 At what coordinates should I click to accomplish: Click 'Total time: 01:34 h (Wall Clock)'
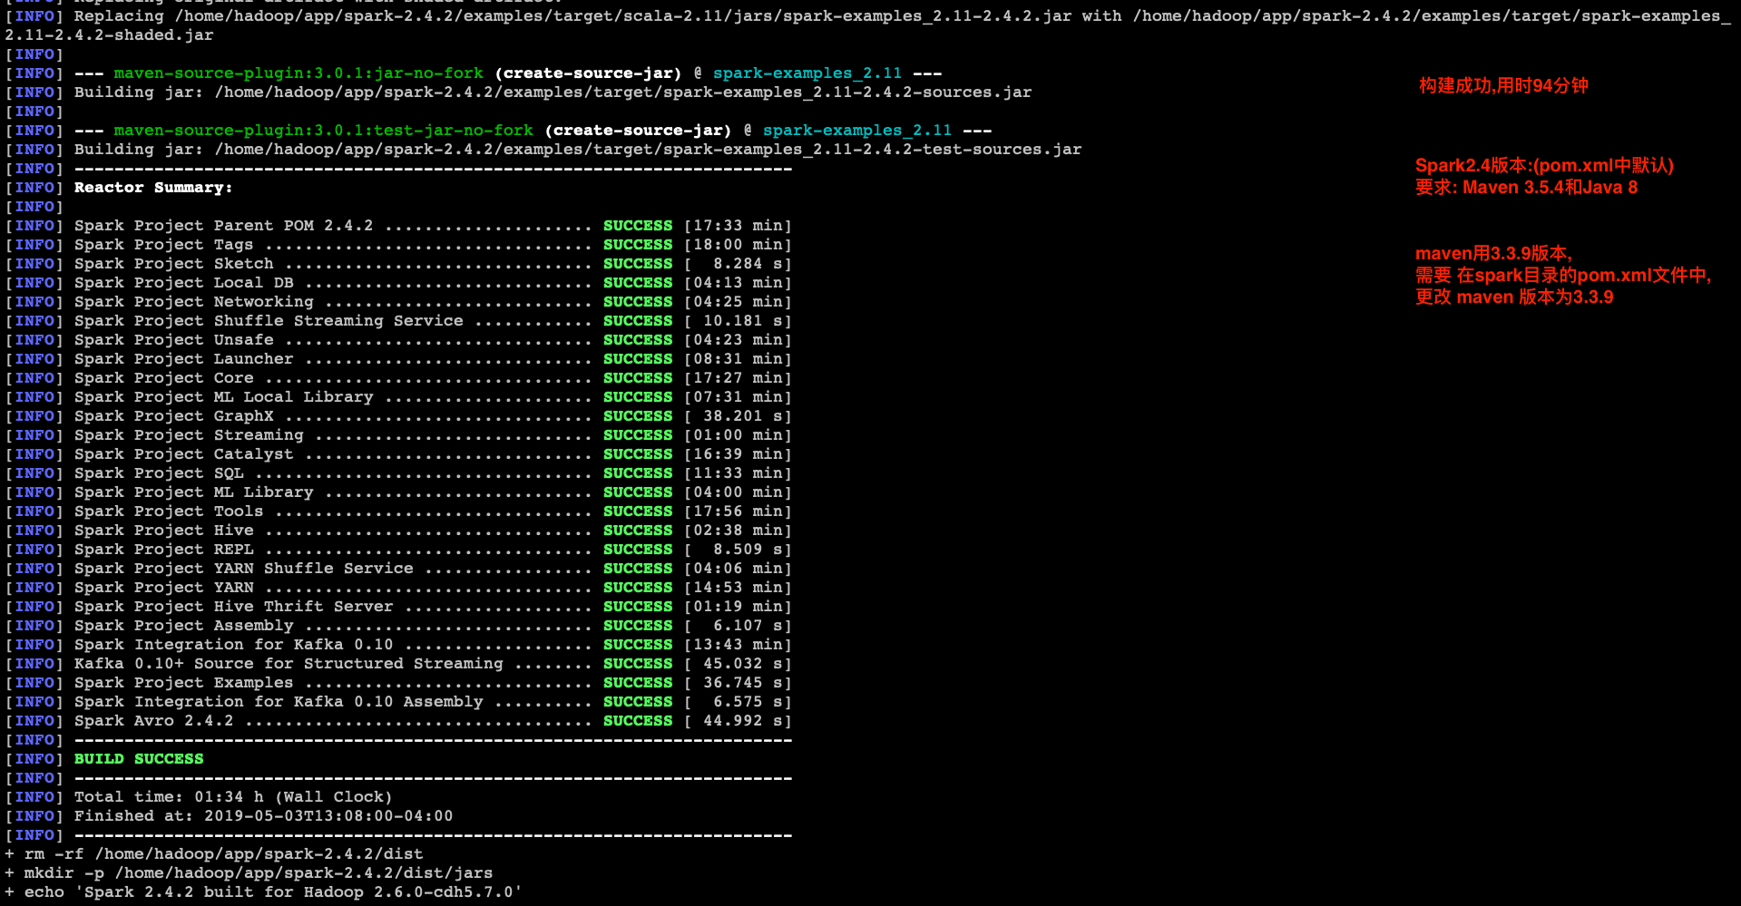click(233, 797)
